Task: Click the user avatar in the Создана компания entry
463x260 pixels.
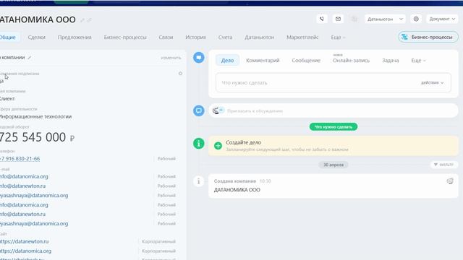Action: pos(450,181)
